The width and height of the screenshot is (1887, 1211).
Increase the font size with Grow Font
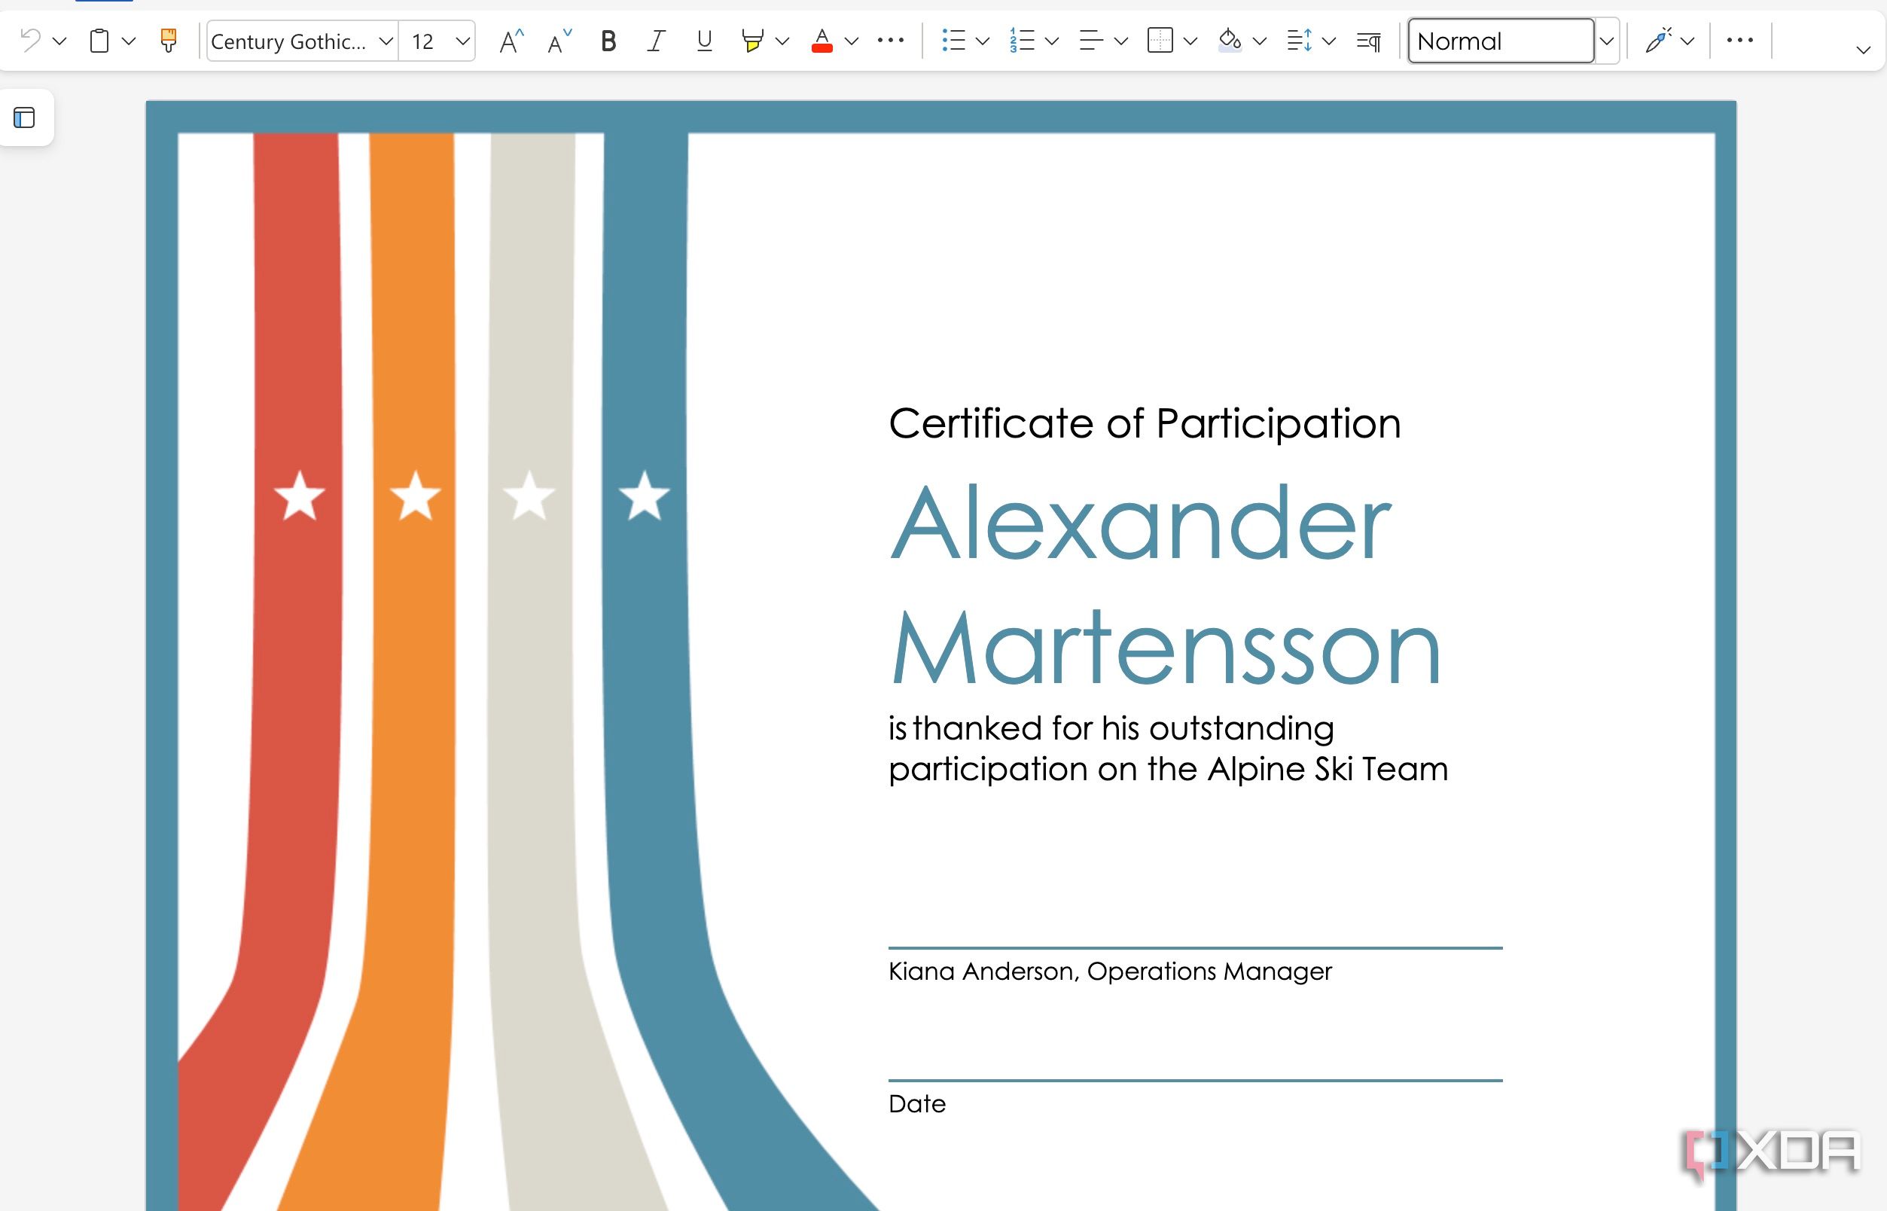click(510, 41)
